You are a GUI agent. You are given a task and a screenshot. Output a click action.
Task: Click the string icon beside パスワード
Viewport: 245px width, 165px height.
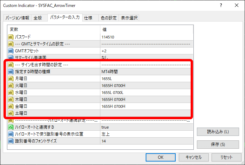coord(11,37)
